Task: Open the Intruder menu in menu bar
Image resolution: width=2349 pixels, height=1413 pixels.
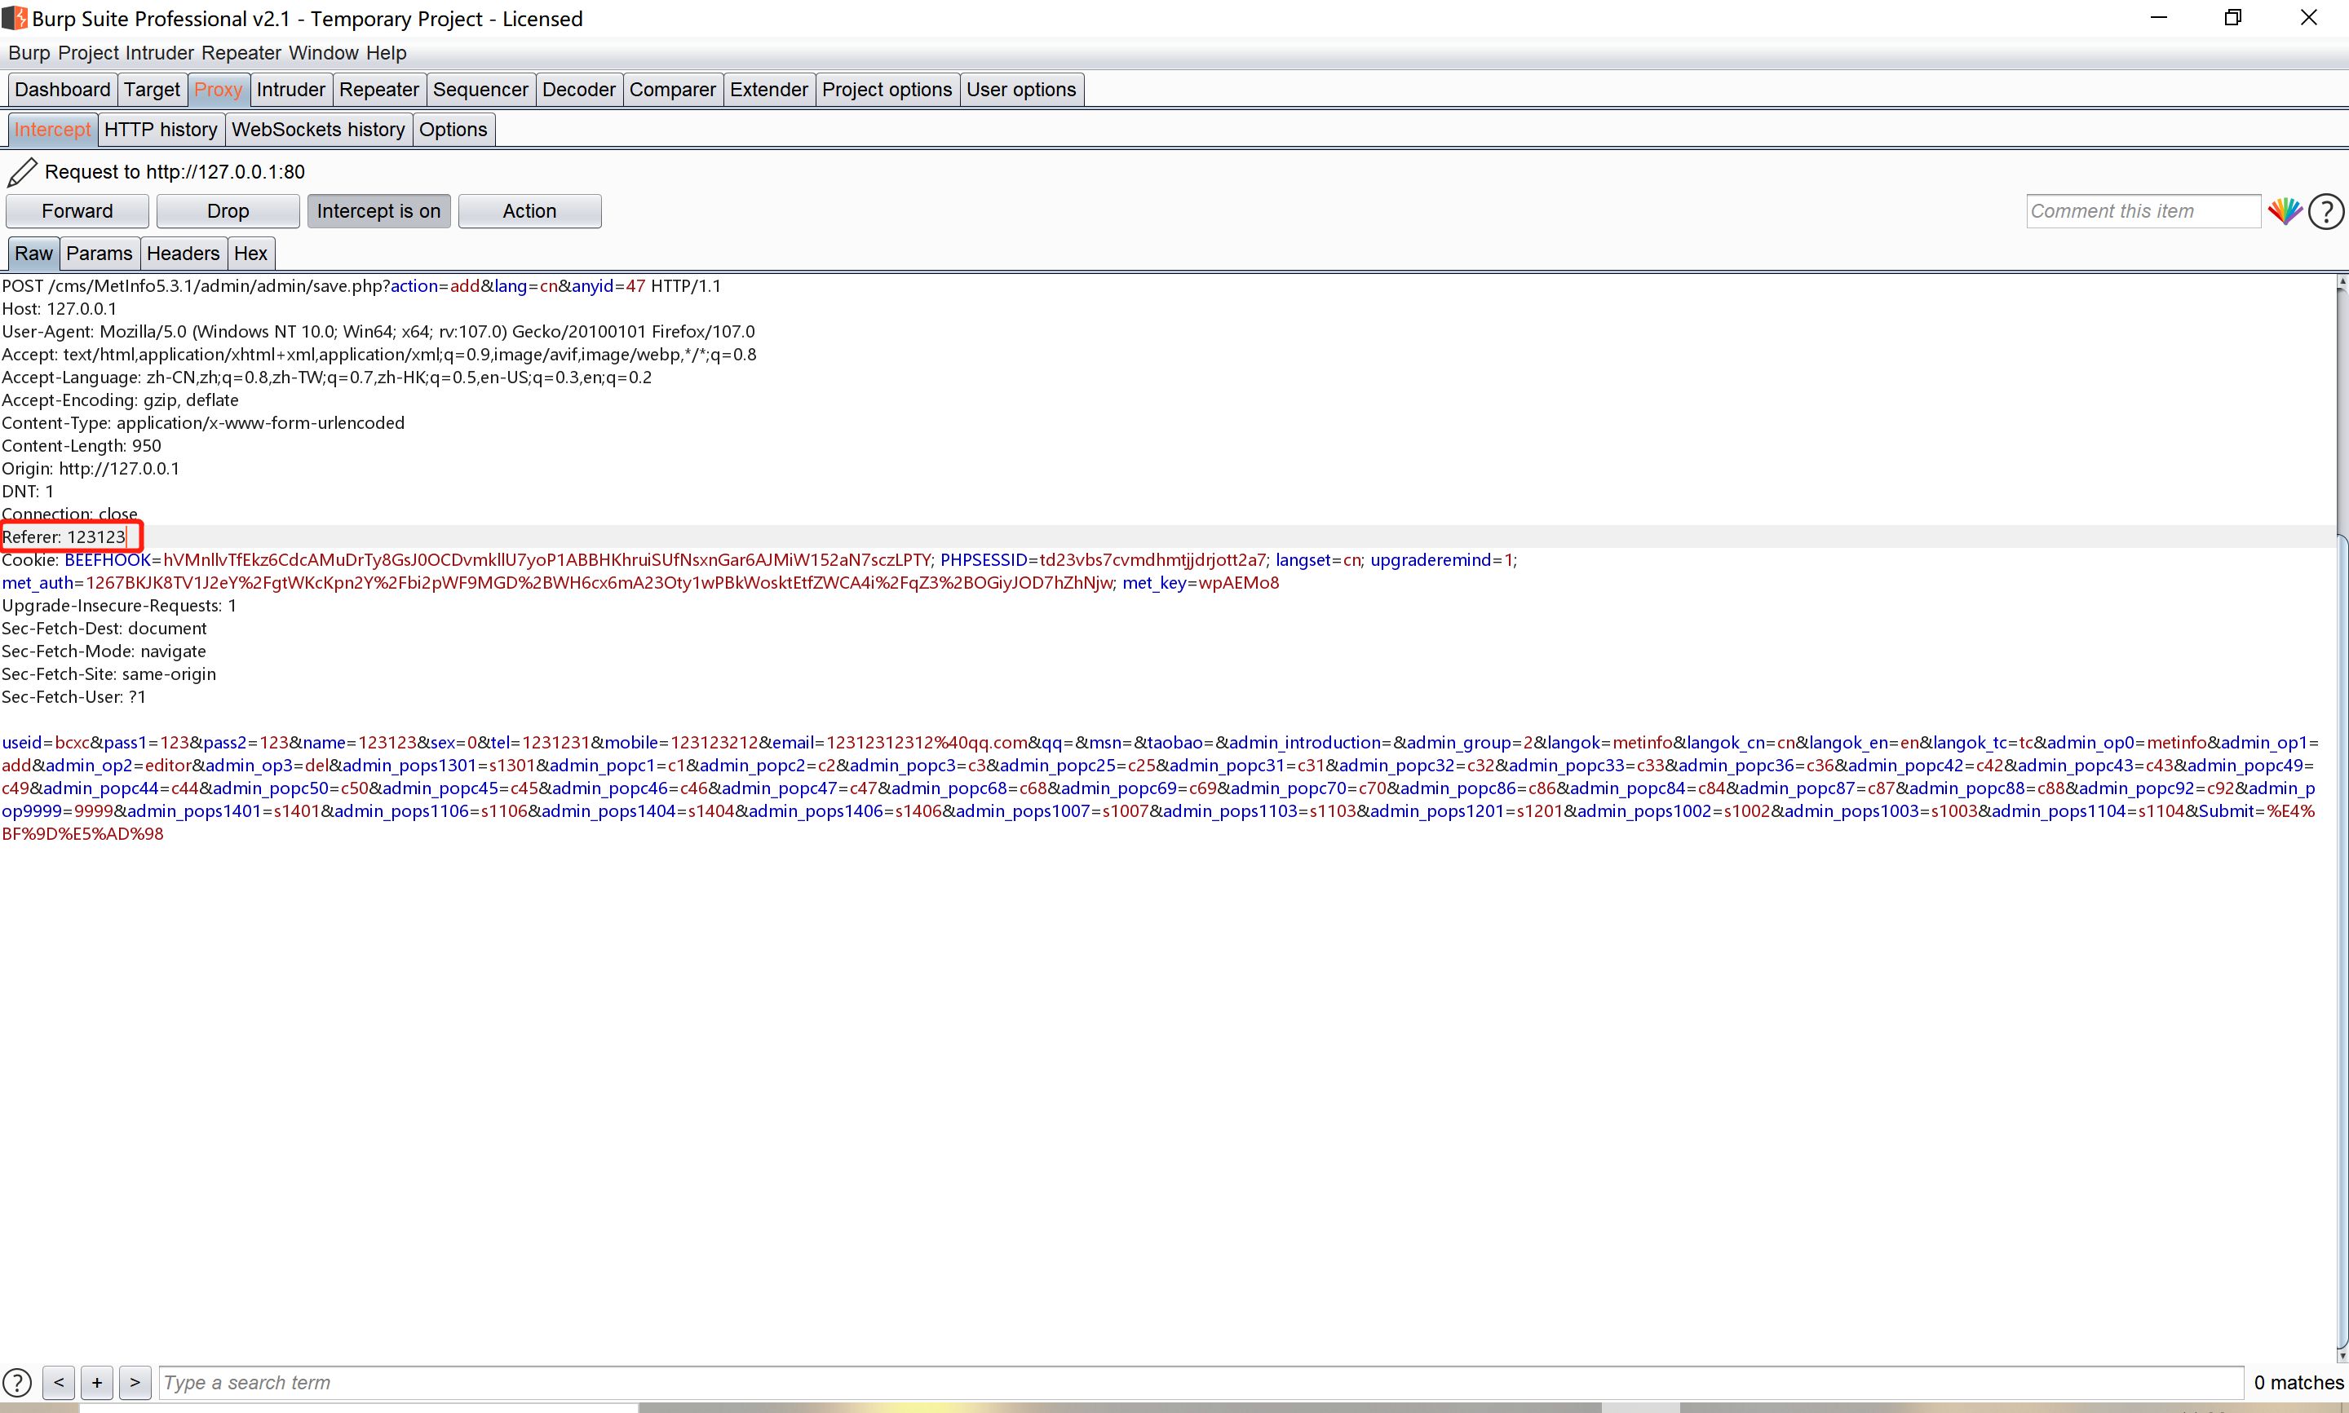Action: [x=159, y=53]
